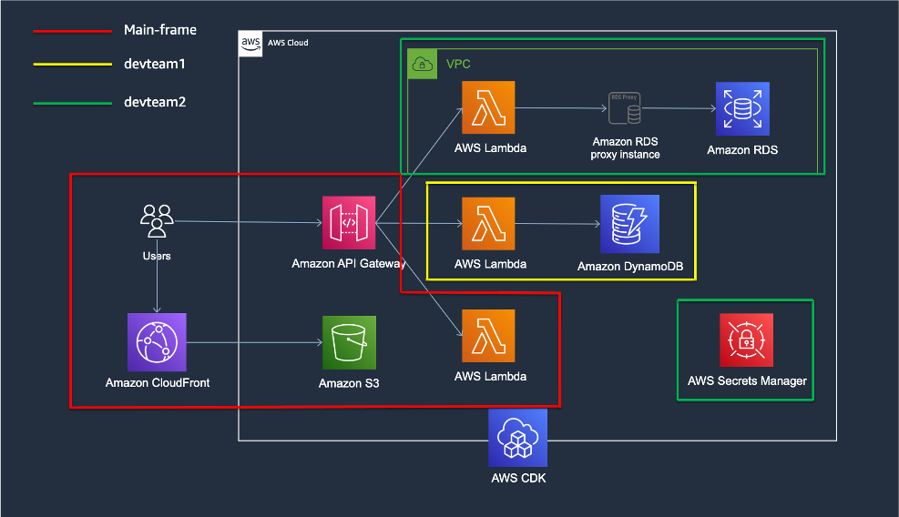Click the 'Main-frame' legend label
The height and width of the screenshot is (517, 899).
tap(160, 30)
